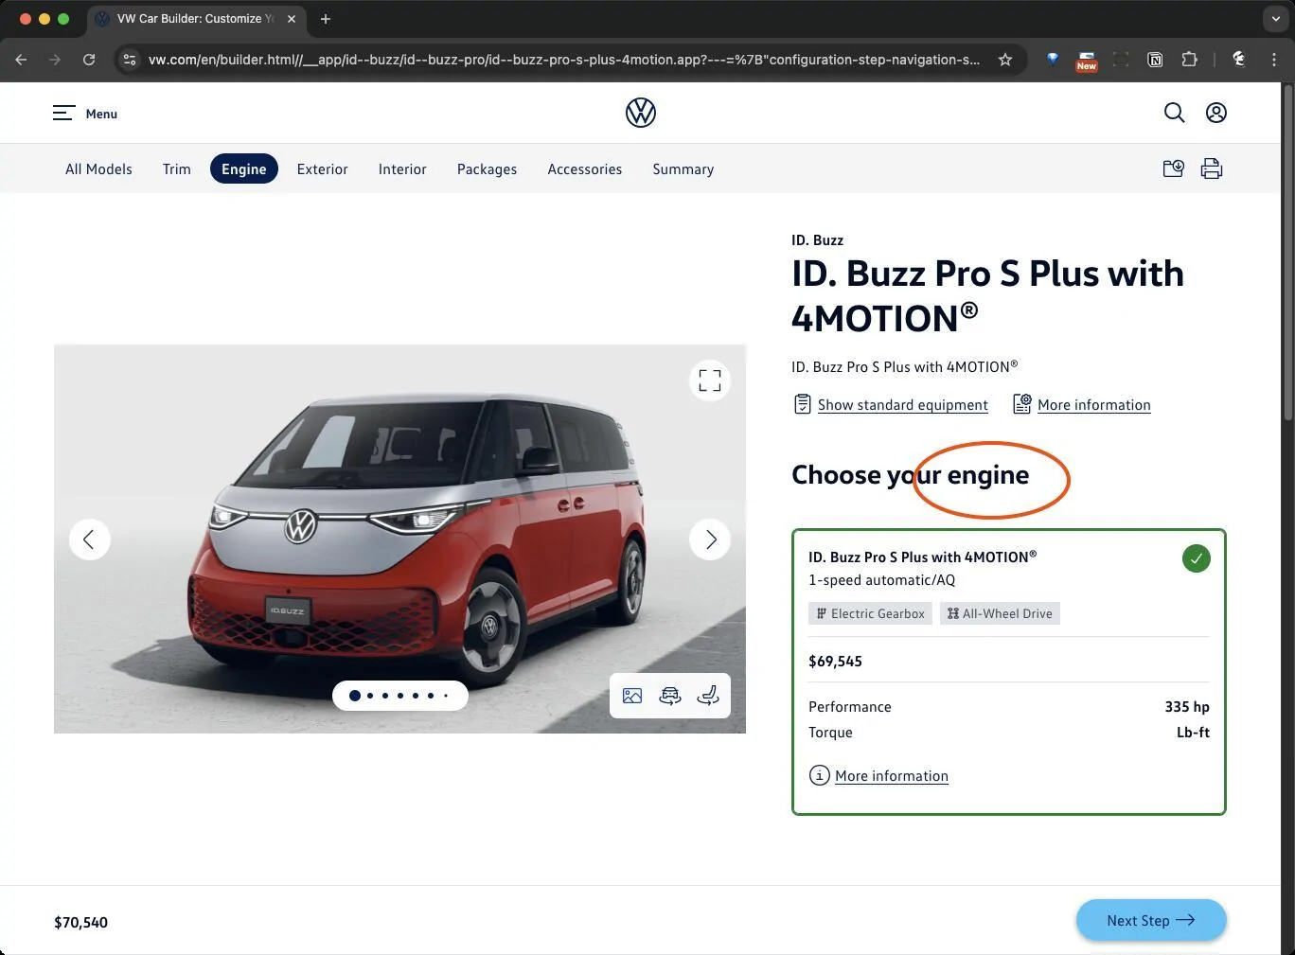Click the All-Wheel Drive tag
1295x955 pixels.
pos(1000,613)
